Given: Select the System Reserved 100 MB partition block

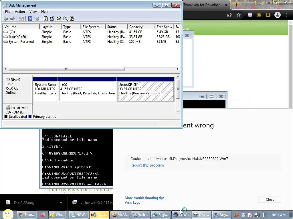Looking at the screenshot, I should point(45,89).
